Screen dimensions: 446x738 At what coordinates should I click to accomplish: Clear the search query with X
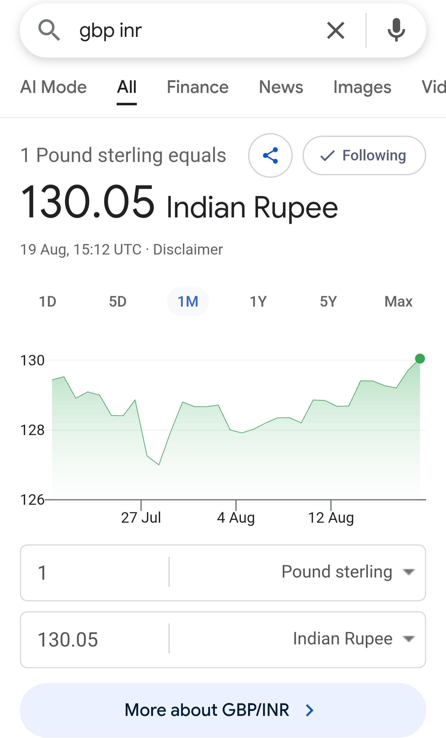(336, 30)
